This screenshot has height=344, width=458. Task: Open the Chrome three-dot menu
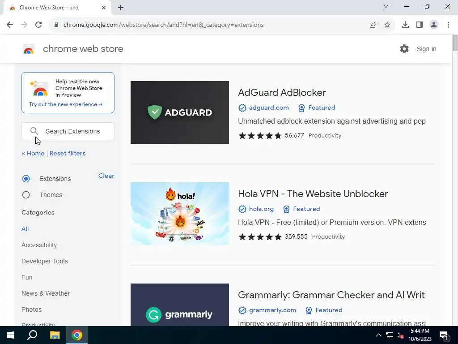click(448, 25)
